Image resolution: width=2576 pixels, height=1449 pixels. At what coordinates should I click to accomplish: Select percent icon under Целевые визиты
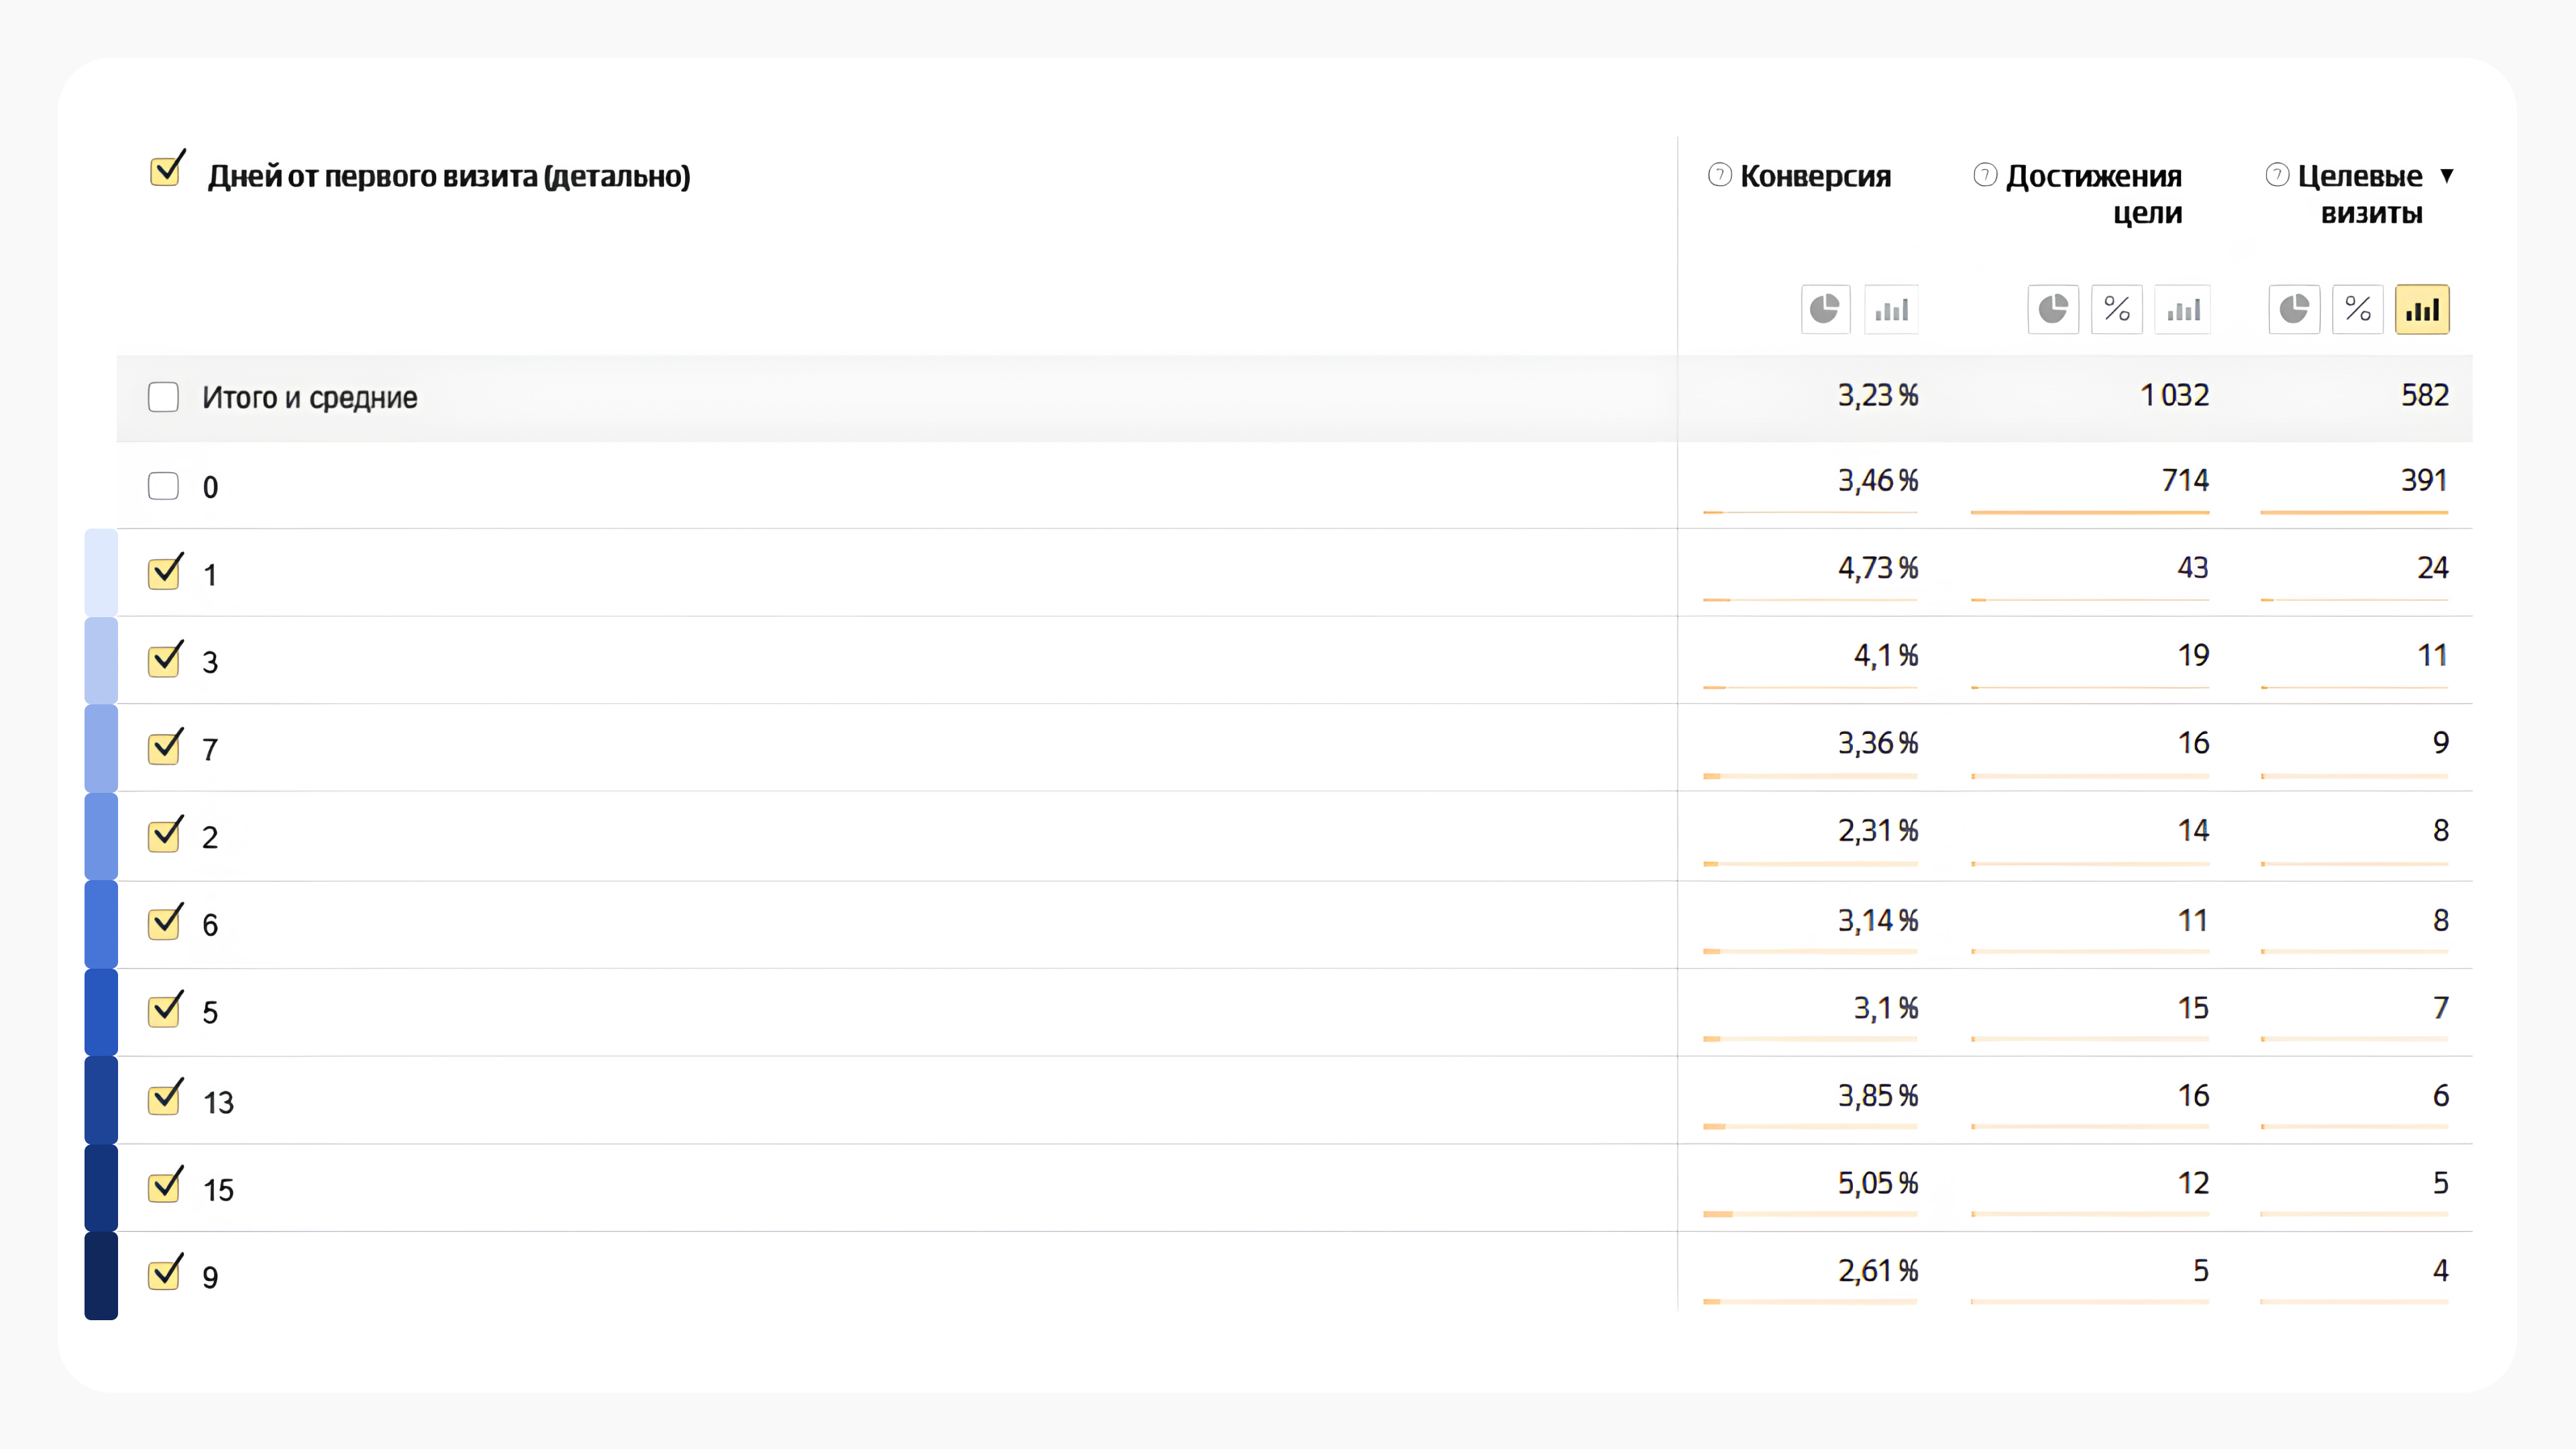pyautogui.click(x=2358, y=309)
